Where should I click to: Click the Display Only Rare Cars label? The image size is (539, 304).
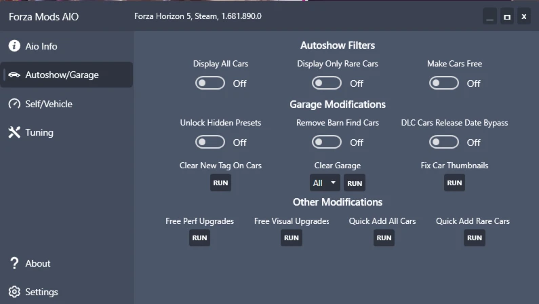[338, 64]
